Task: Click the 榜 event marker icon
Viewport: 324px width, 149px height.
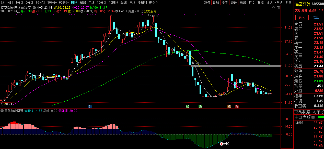Action: (x=229, y=106)
